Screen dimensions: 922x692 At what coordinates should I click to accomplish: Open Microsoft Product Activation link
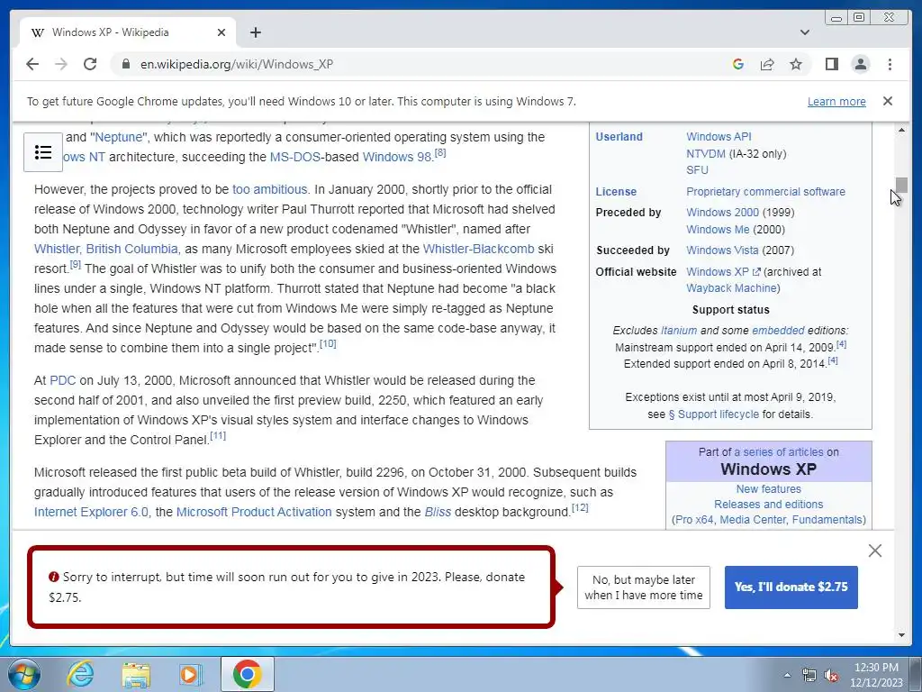click(254, 512)
